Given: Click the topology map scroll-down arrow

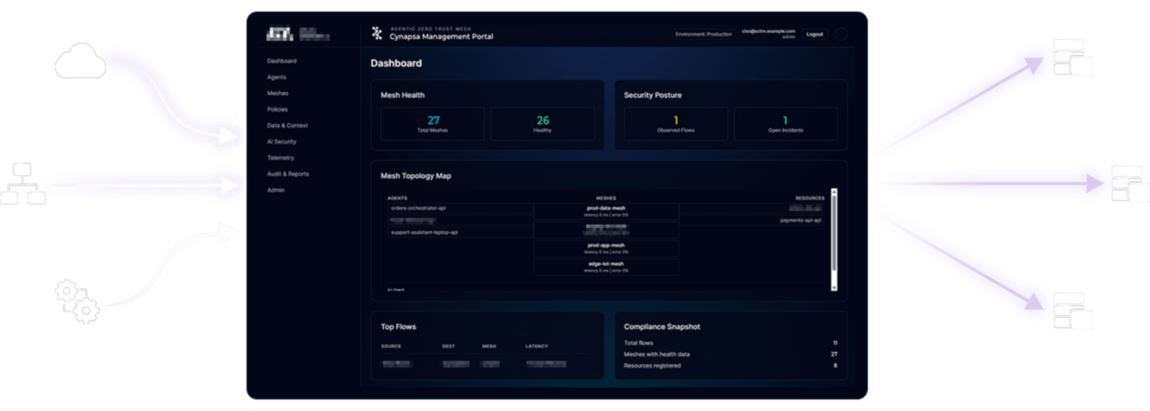Looking at the screenshot, I should (834, 287).
